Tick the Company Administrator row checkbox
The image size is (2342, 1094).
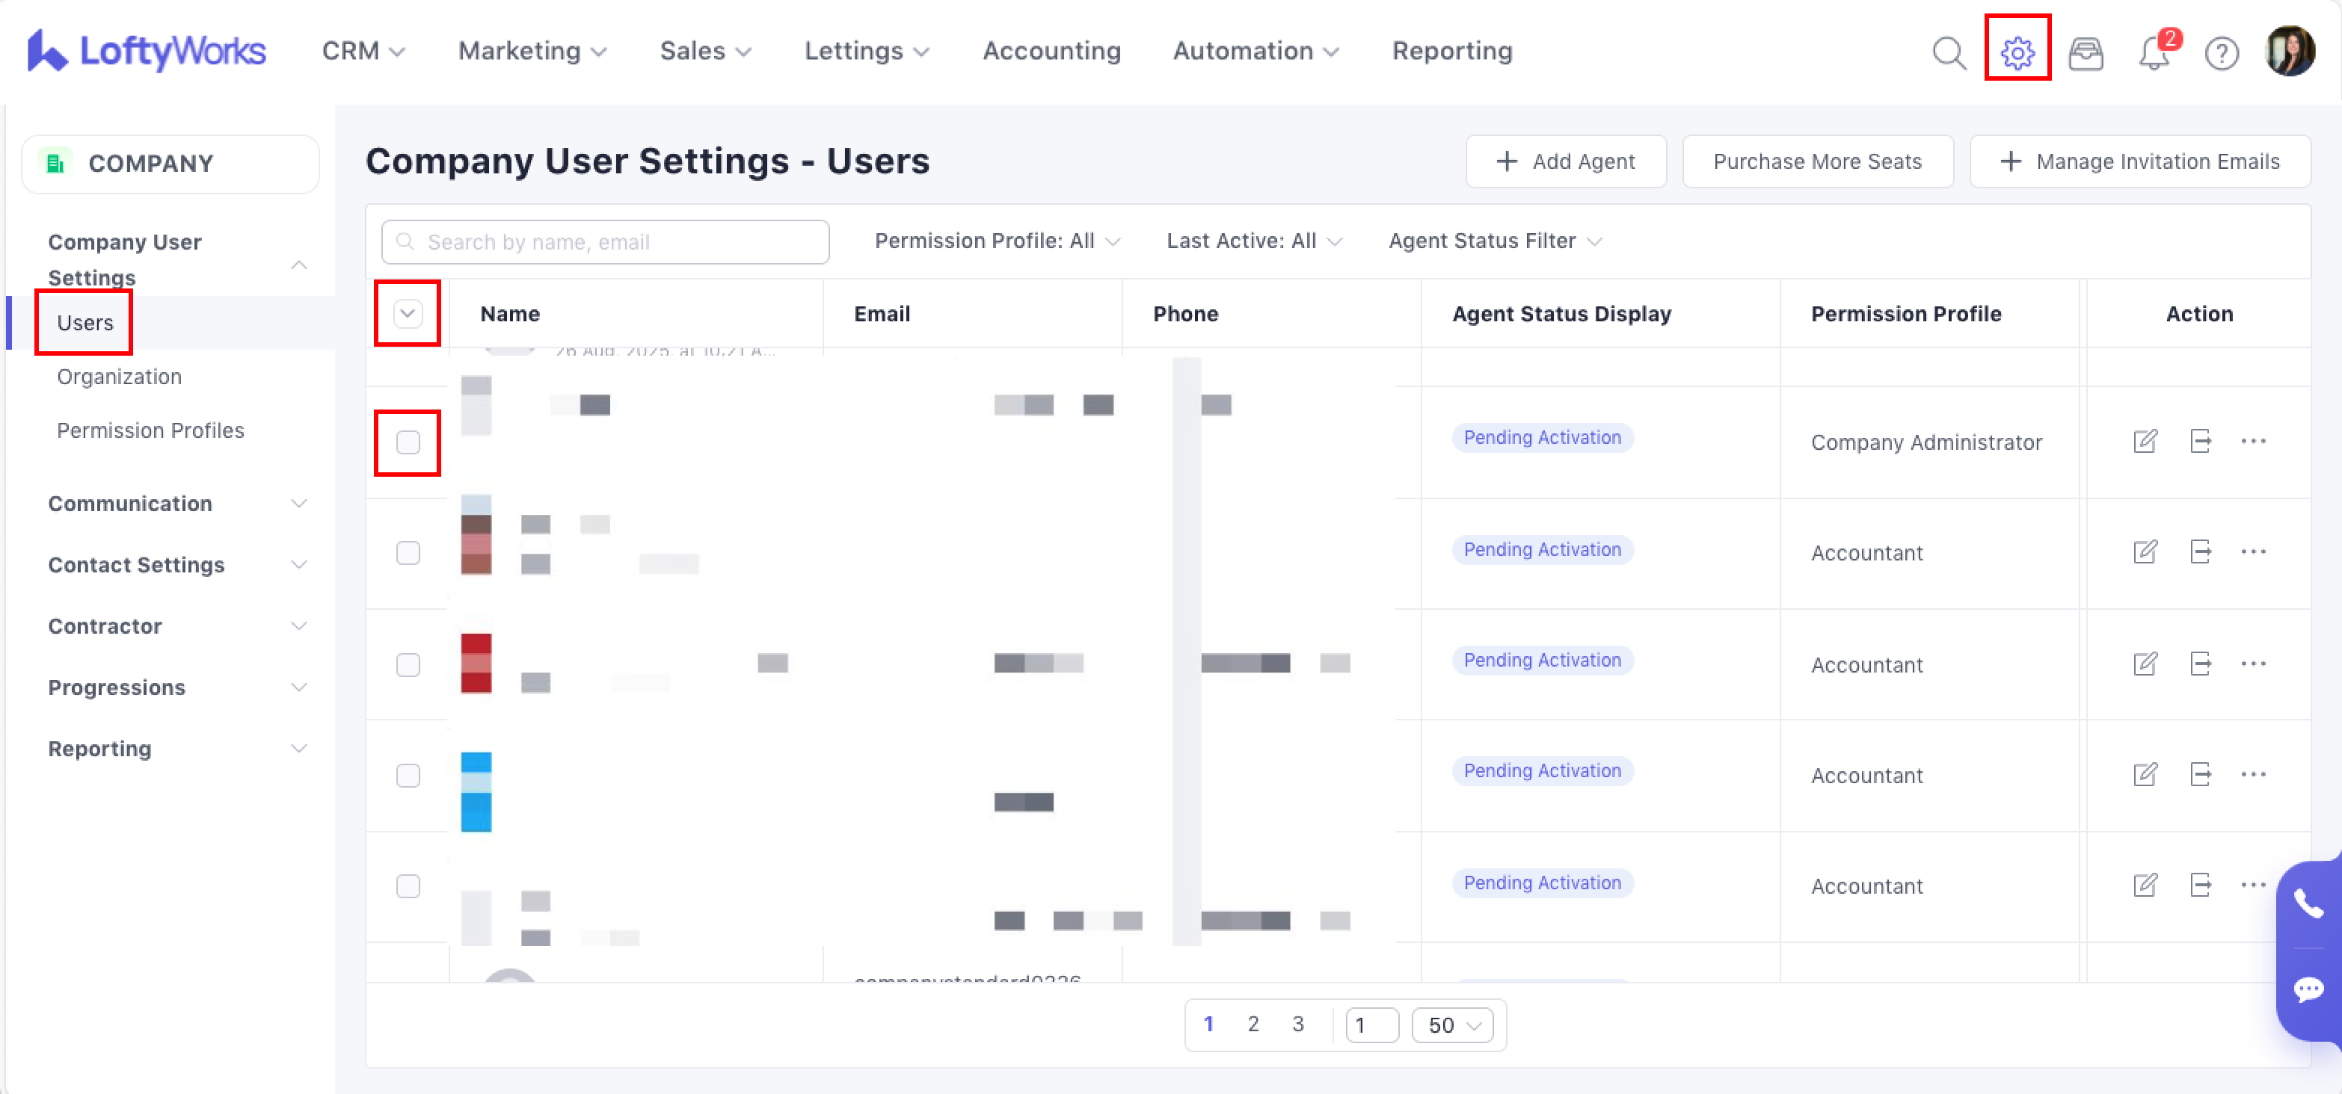pyautogui.click(x=408, y=442)
